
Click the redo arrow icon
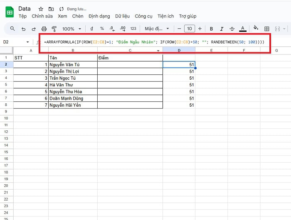pos(34,29)
